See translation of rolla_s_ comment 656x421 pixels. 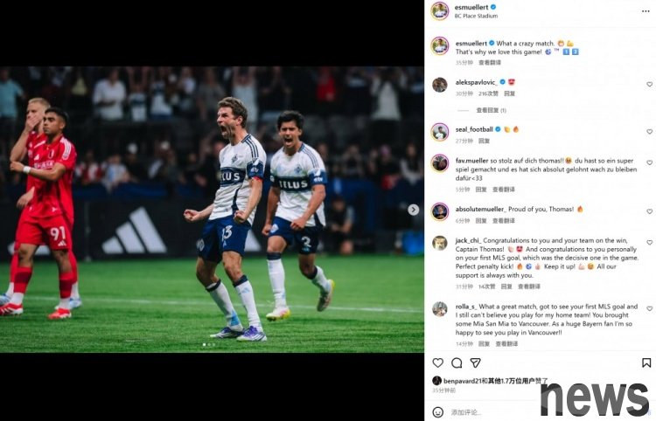point(506,344)
